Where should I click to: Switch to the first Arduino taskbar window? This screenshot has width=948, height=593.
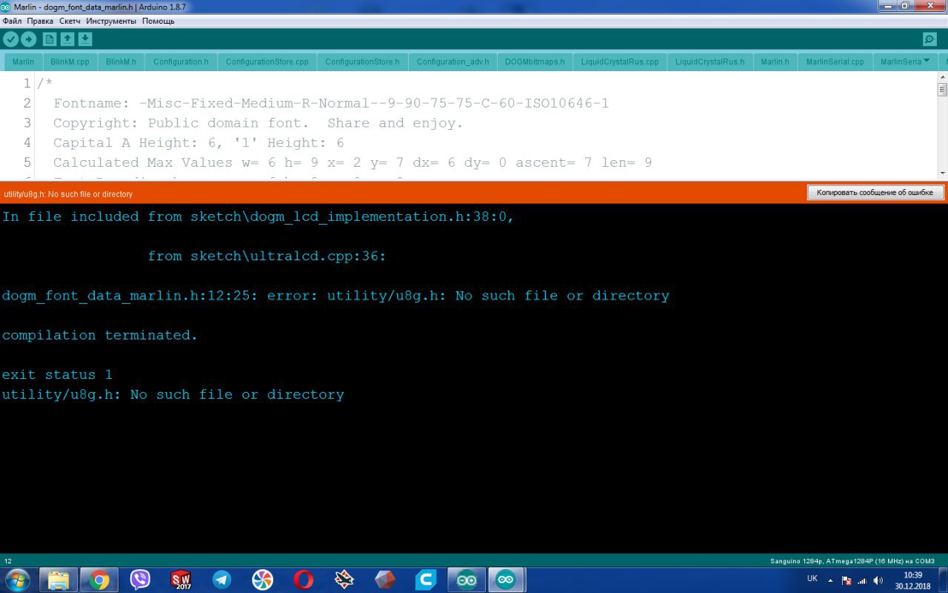click(467, 579)
